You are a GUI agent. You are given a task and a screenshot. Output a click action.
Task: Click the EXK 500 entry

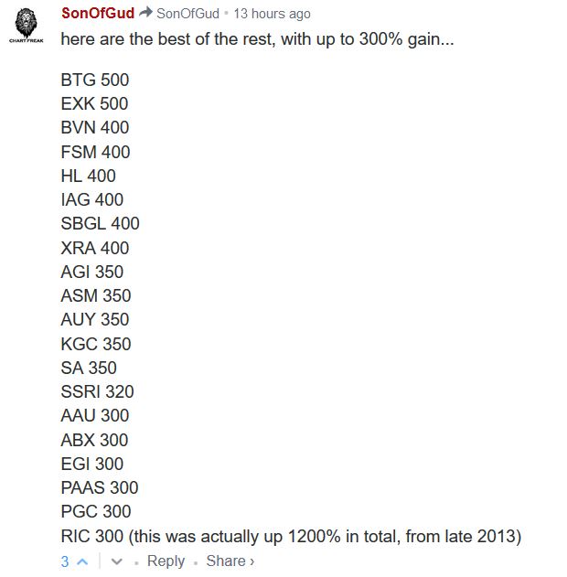coord(94,104)
